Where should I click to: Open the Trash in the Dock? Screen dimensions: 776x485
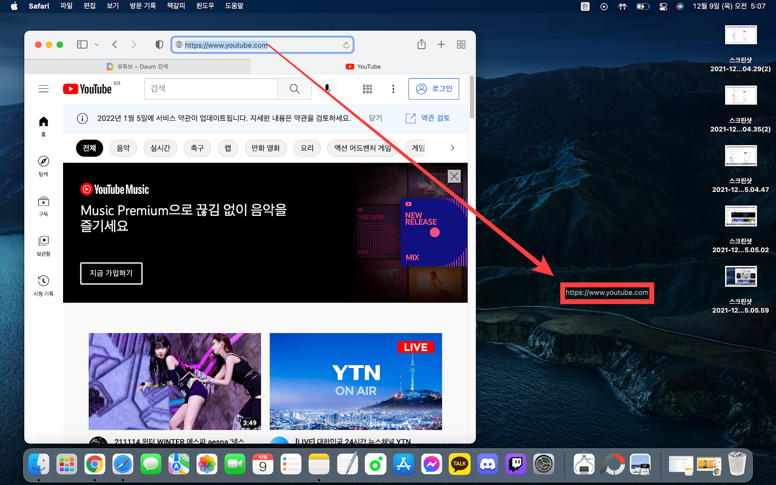737,464
